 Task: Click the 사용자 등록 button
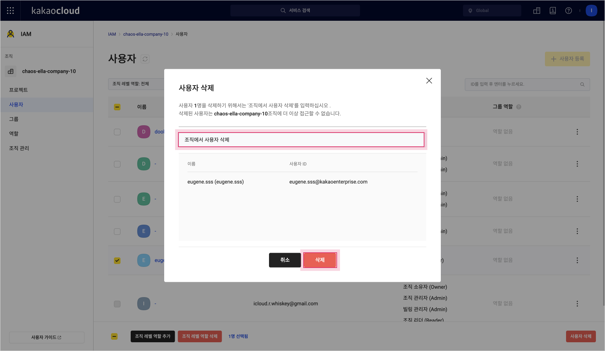pyautogui.click(x=568, y=59)
